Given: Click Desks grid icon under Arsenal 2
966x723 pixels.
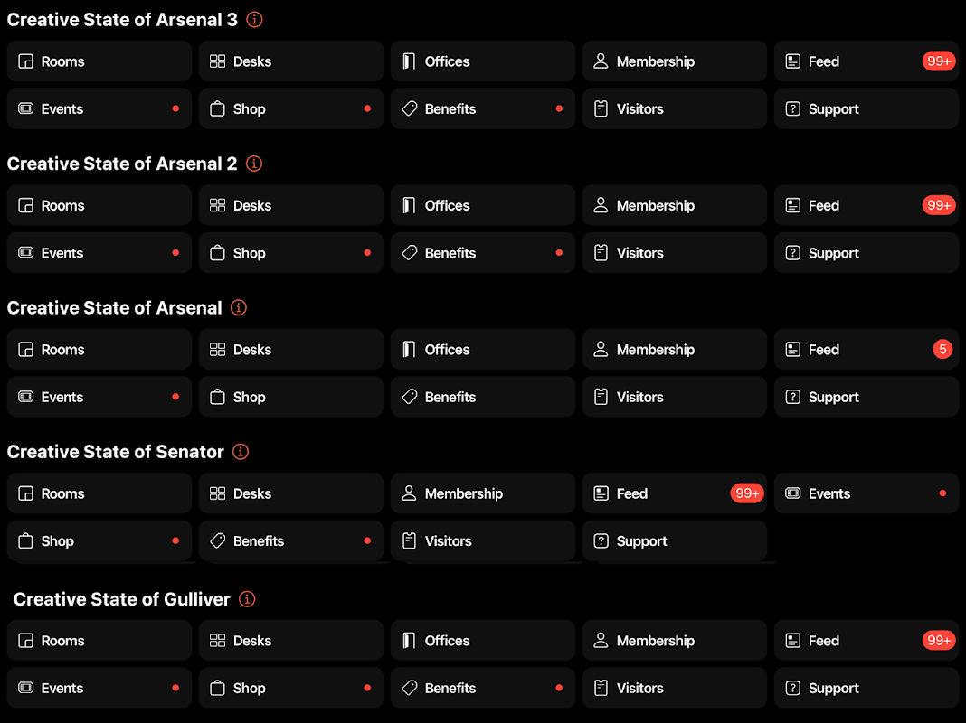Looking at the screenshot, I should (x=217, y=206).
